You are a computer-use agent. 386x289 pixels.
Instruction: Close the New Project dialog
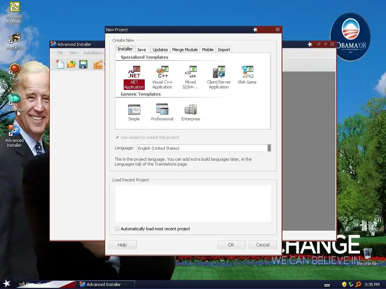[x=277, y=29]
